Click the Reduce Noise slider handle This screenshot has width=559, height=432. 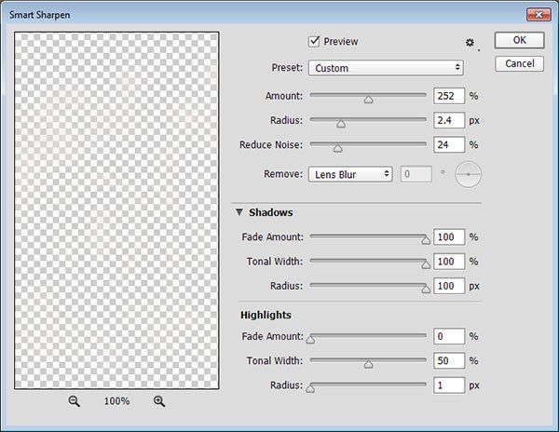pyautogui.click(x=337, y=148)
